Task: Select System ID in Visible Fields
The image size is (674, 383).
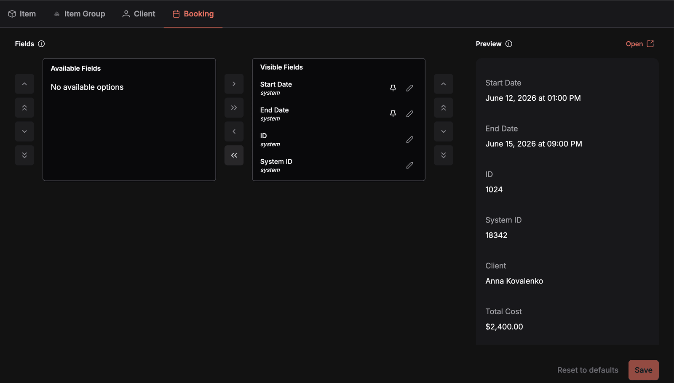Action: click(x=338, y=165)
